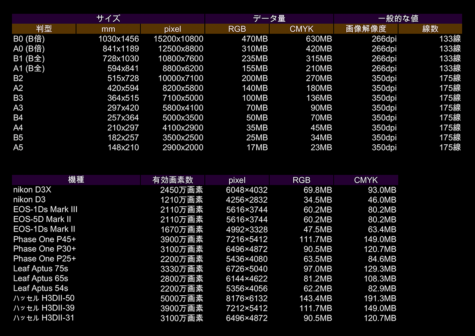Click the ハッセル H3DII-50 label

pos(44,298)
